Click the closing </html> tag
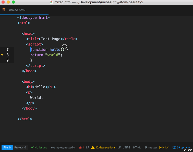The image size is (193, 152). pyautogui.click(x=25, y=119)
